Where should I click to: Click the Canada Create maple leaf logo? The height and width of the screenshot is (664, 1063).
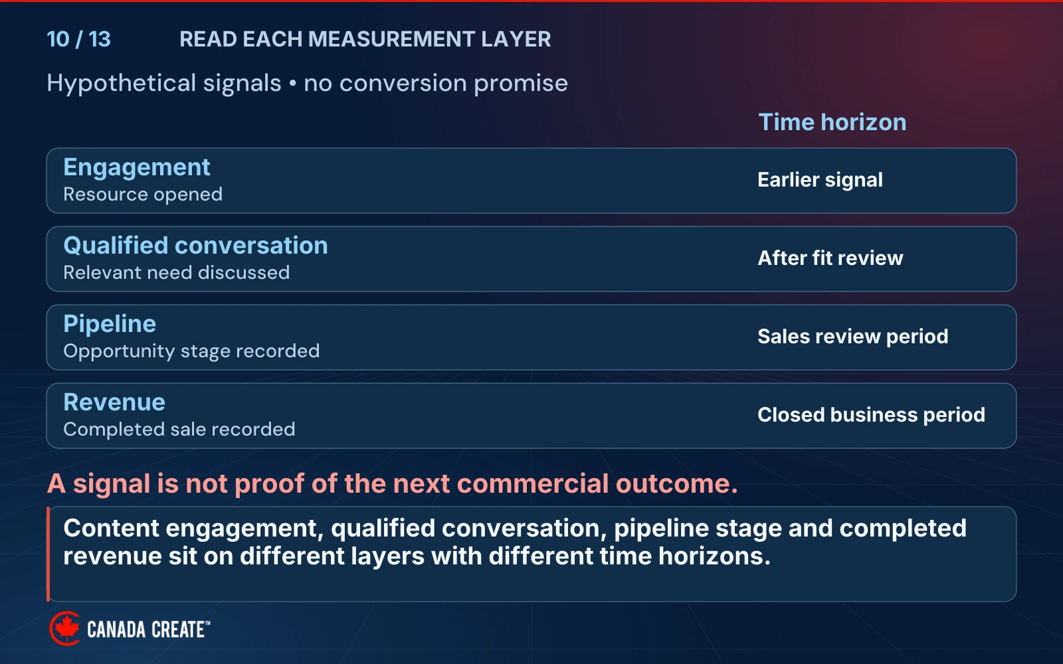click(x=65, y=628)
